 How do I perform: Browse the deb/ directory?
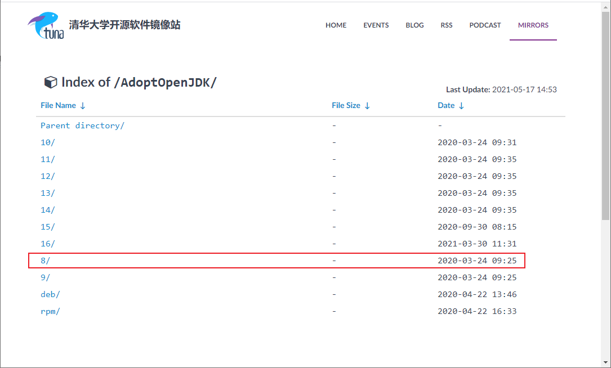[x=50, y=294]
